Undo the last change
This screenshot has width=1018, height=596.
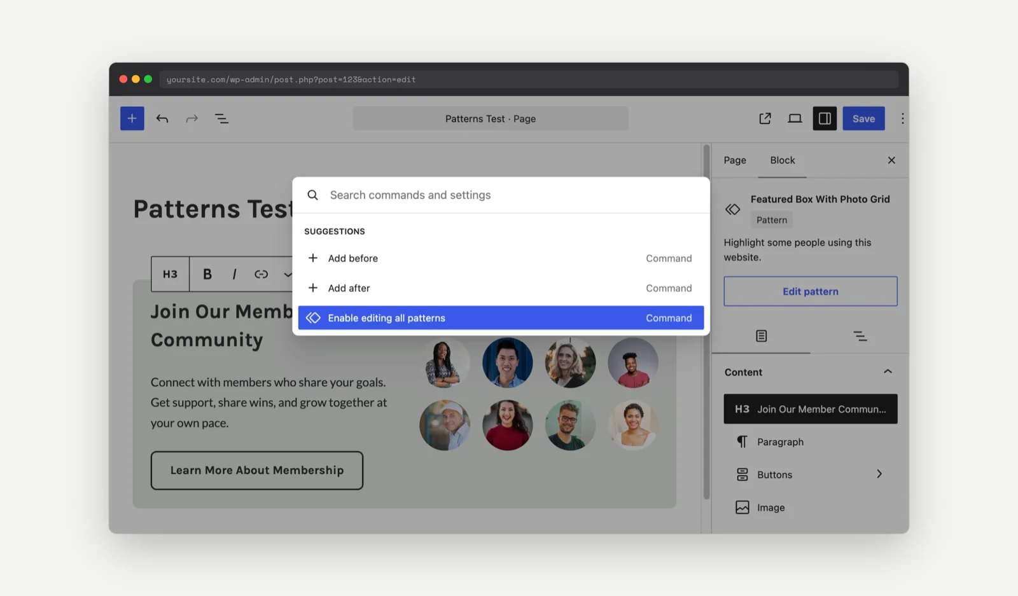tap(162, 118)
